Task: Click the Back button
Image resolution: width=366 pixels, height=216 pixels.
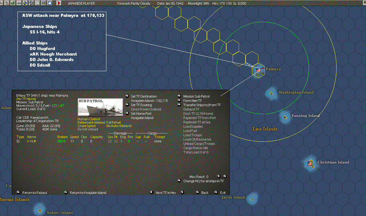Action: 205,193
